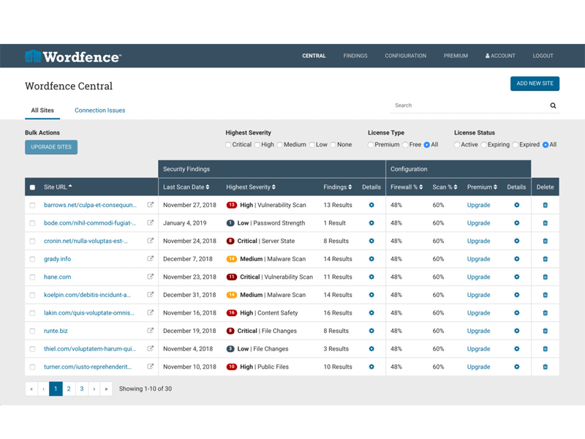The image size is (585, 439).
Task: Open configuration details gear for runte.biz
Action: point(516,331)
